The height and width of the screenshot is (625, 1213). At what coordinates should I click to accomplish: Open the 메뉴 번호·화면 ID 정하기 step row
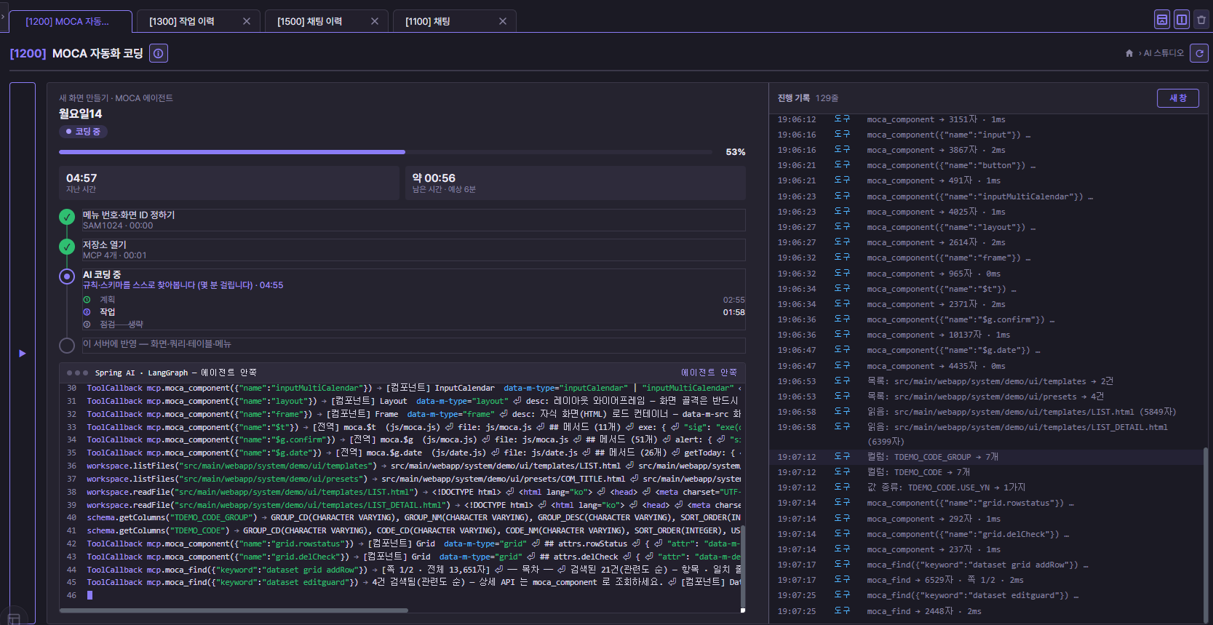coord(413,220)
